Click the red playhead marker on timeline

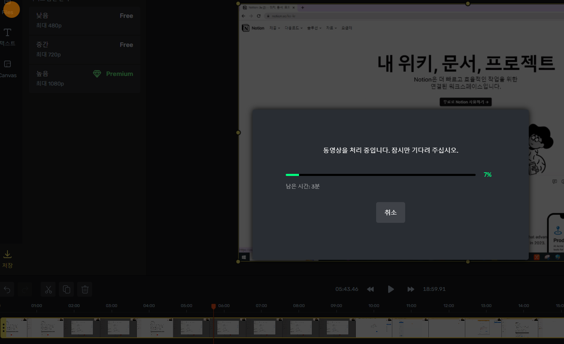pyautogui.click(x=214, y=306)
